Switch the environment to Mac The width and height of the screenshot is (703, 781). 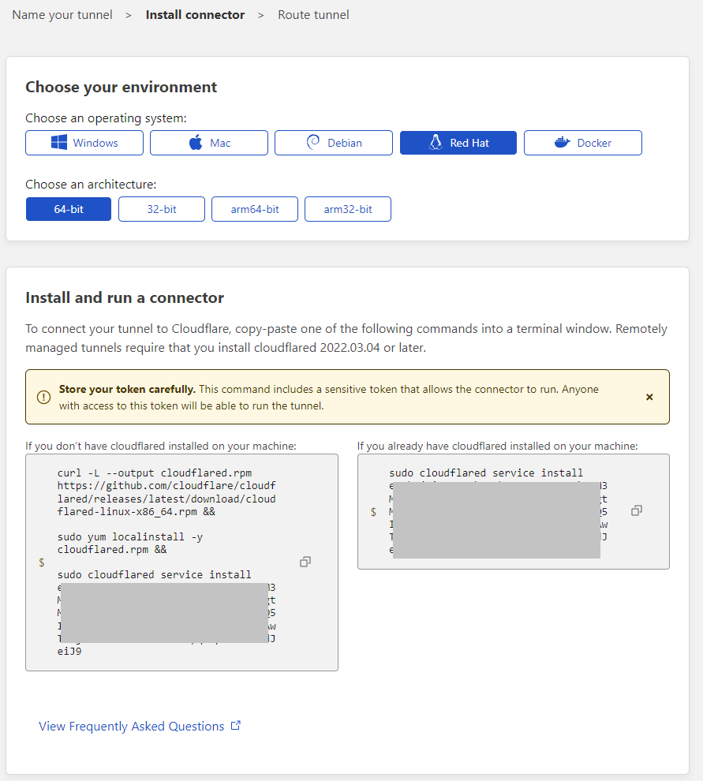(x=208, y=143)
